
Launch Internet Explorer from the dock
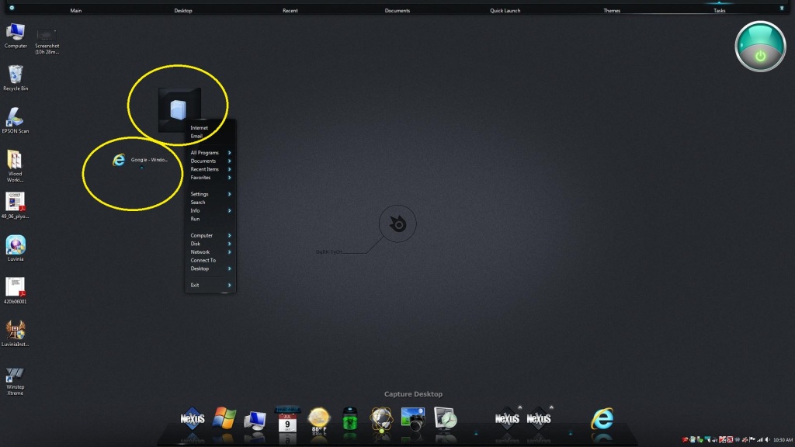pyautogui.click(x=602, y=418)
